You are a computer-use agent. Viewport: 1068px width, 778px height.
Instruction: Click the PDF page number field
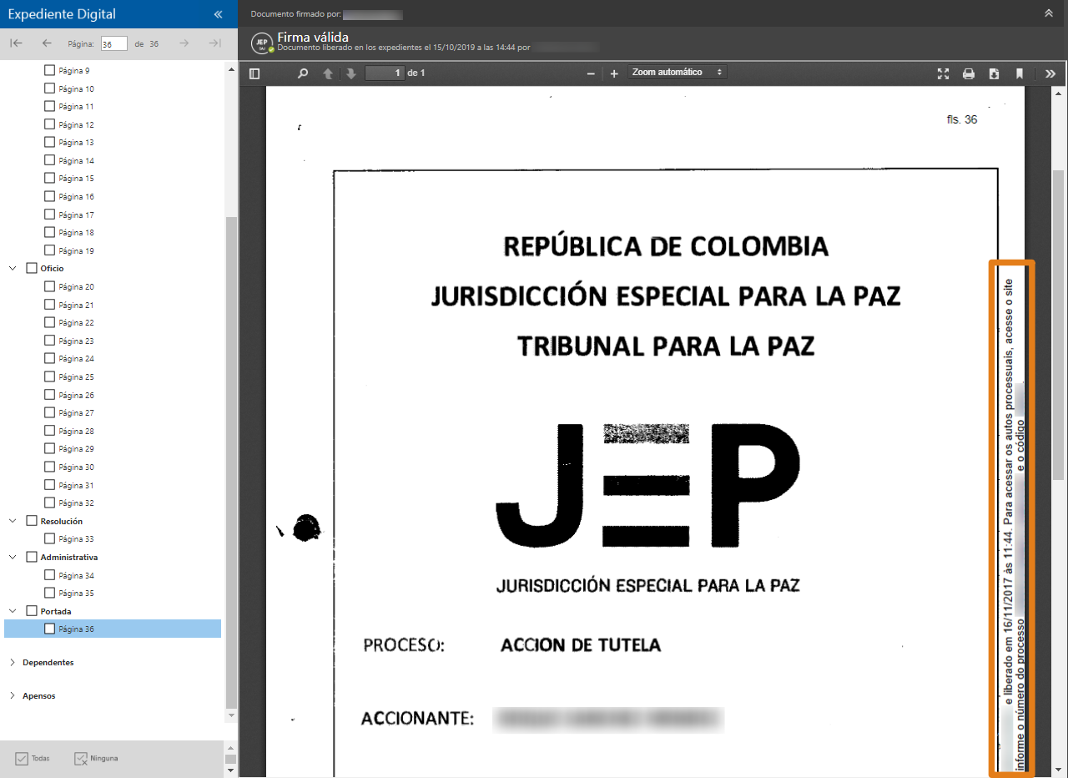coord(385,73)
